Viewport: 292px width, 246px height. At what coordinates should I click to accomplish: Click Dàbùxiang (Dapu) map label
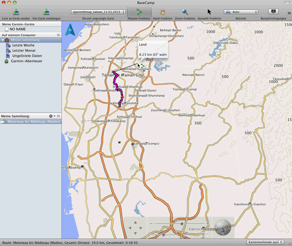tap(226, 43)
